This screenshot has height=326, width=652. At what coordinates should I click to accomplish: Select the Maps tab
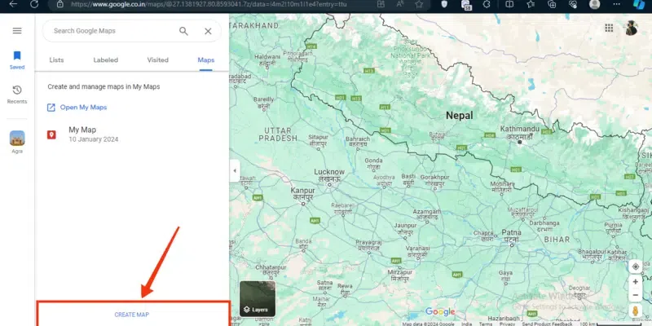point(206,59)
